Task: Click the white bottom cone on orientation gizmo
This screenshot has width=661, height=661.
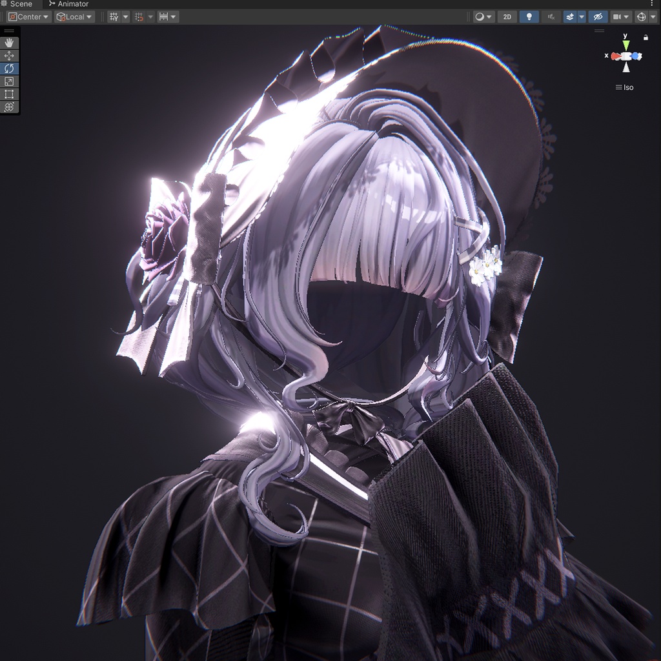Action: (x=626, y=67)
